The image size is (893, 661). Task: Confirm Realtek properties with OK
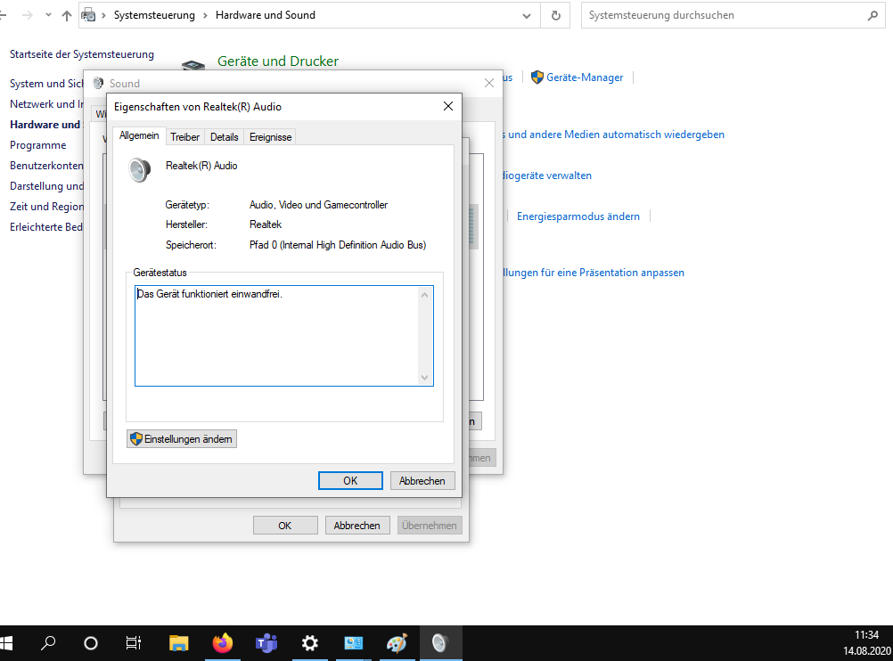coord(350,480)
